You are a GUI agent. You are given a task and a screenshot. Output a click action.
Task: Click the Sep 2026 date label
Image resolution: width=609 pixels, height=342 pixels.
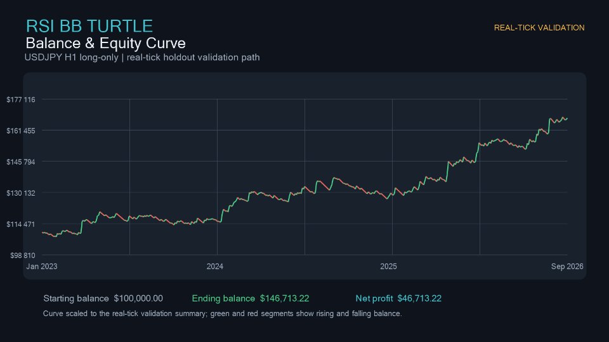point(567,267)
